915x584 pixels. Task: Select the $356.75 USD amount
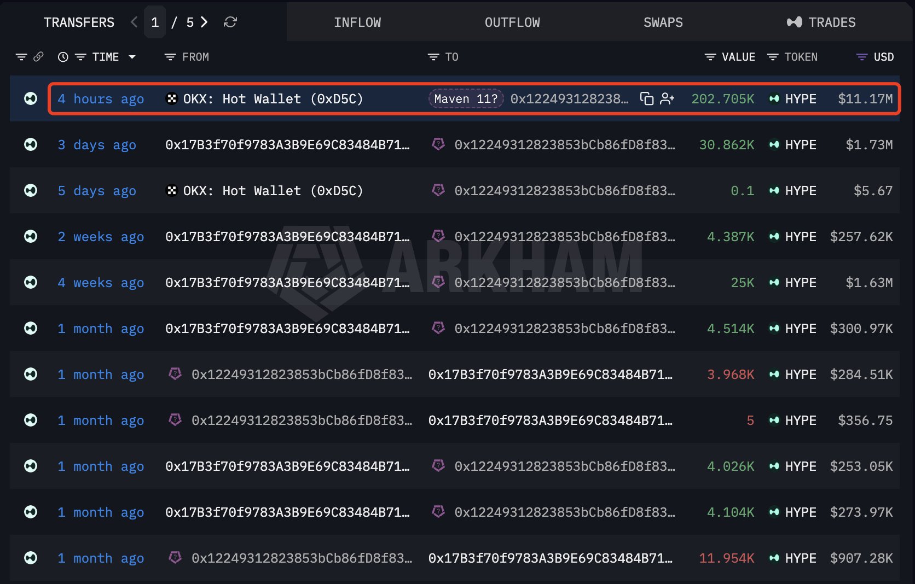tap(865, 421)
